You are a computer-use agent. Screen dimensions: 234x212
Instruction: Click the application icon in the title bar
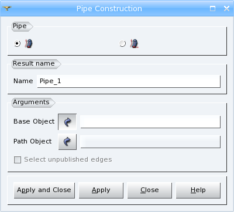[7, 8]
